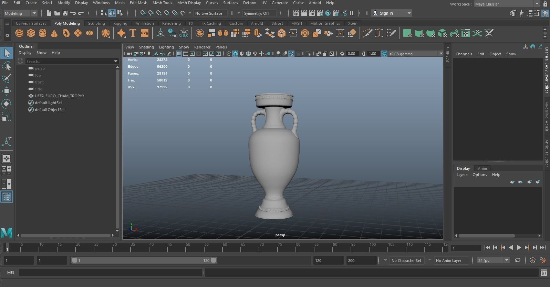
Task: Open the Deform menu
Action: 249,3
